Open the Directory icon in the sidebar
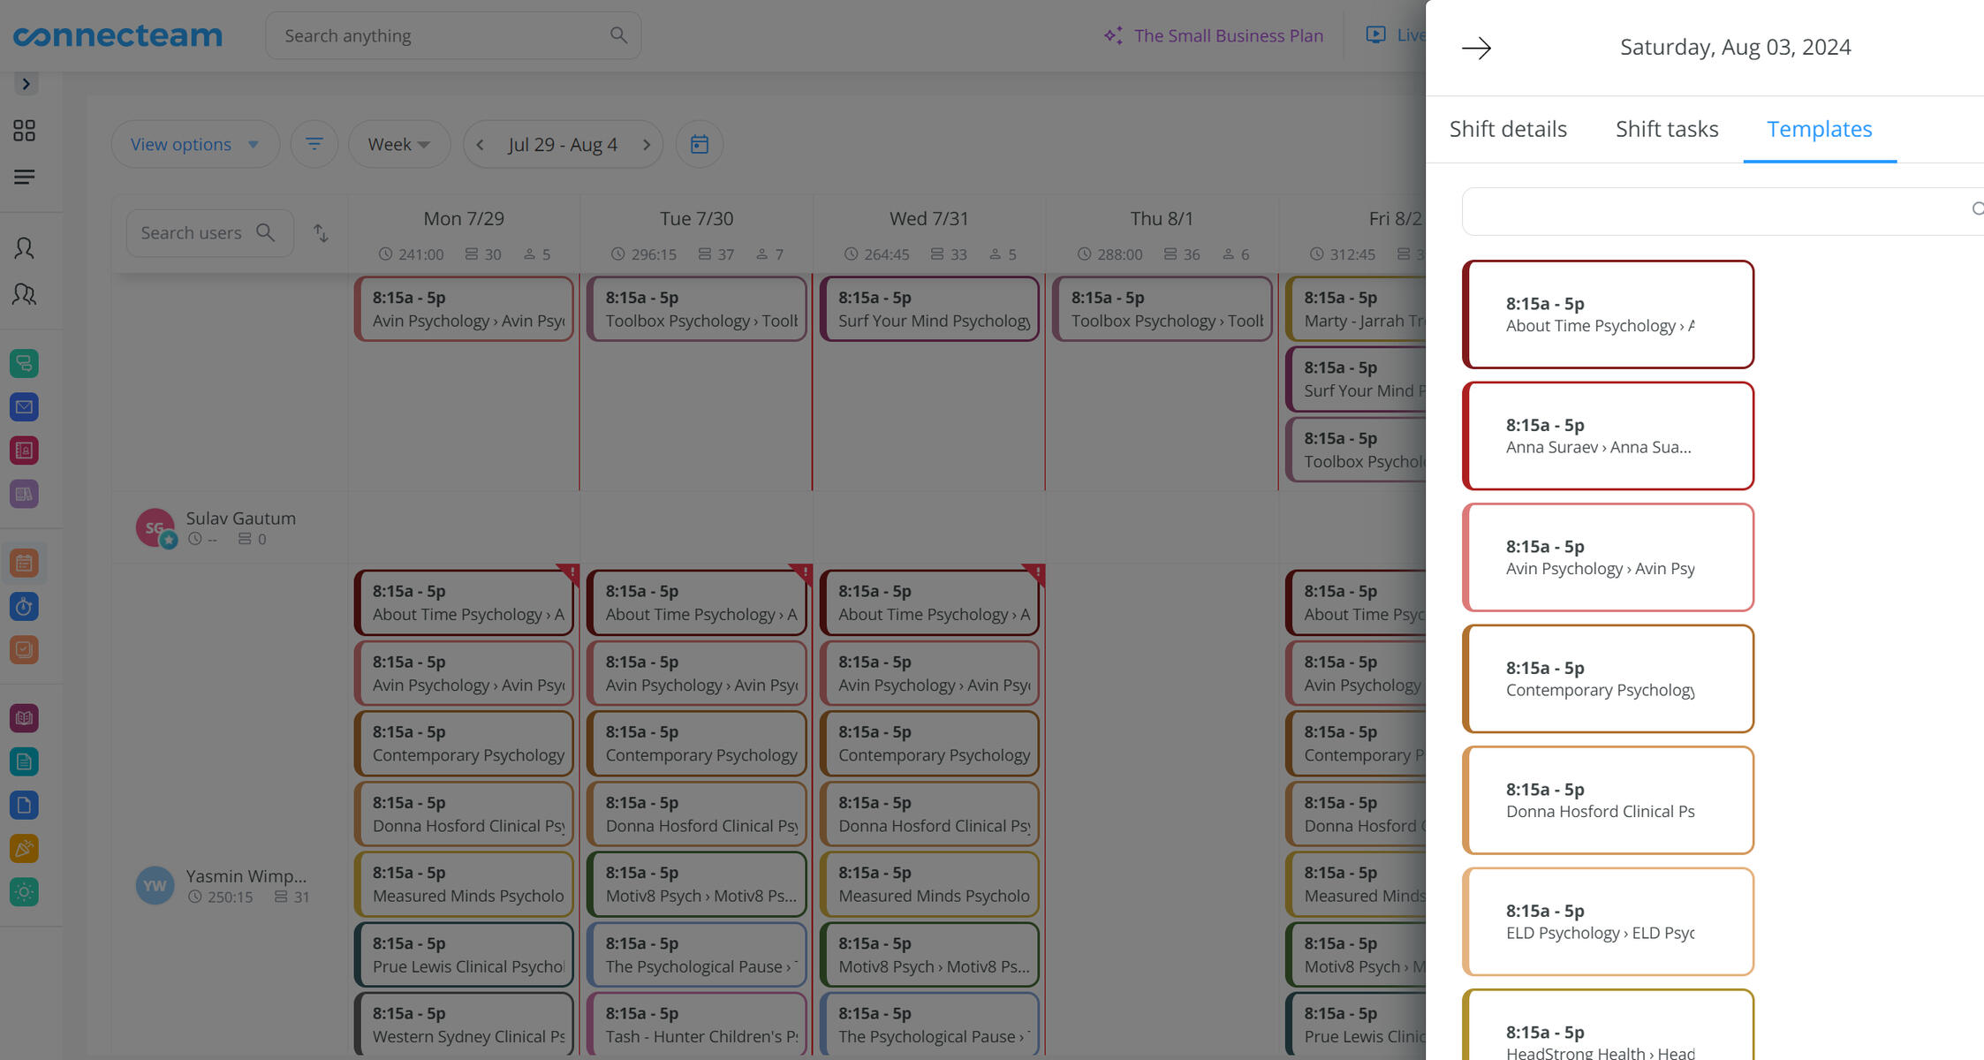The image size is (1984, 1060). (x=23, y=450)
